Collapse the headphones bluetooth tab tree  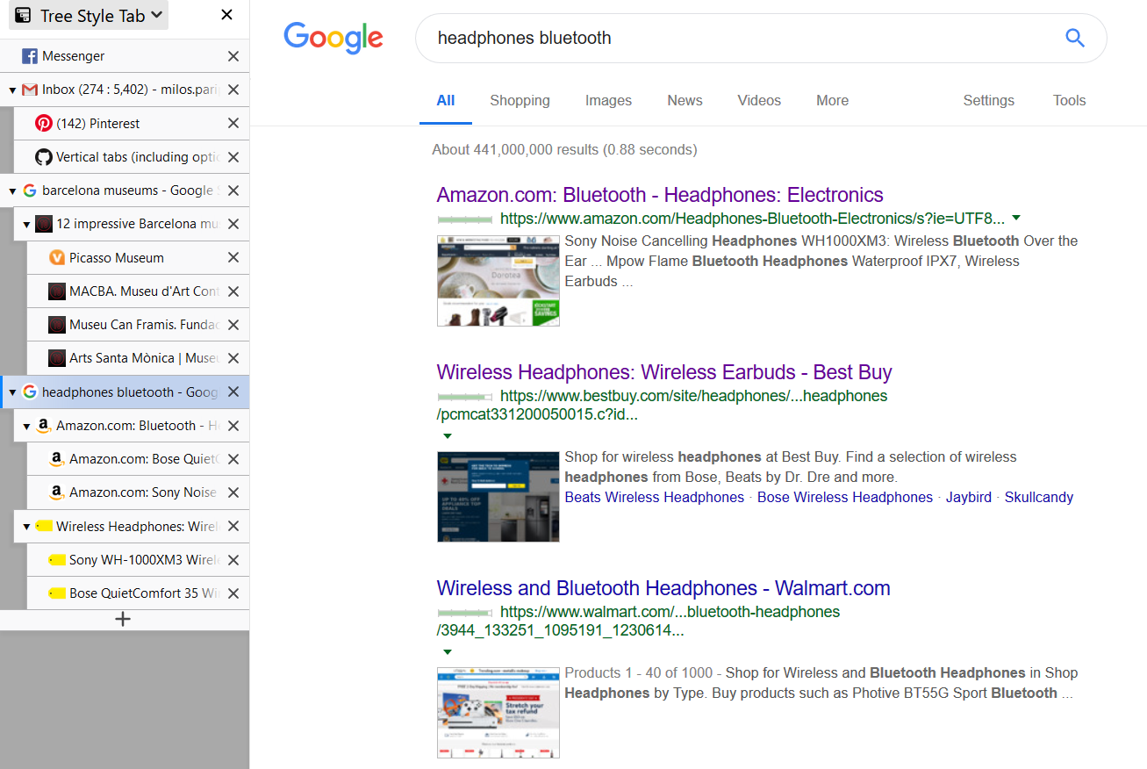[12, 392]
